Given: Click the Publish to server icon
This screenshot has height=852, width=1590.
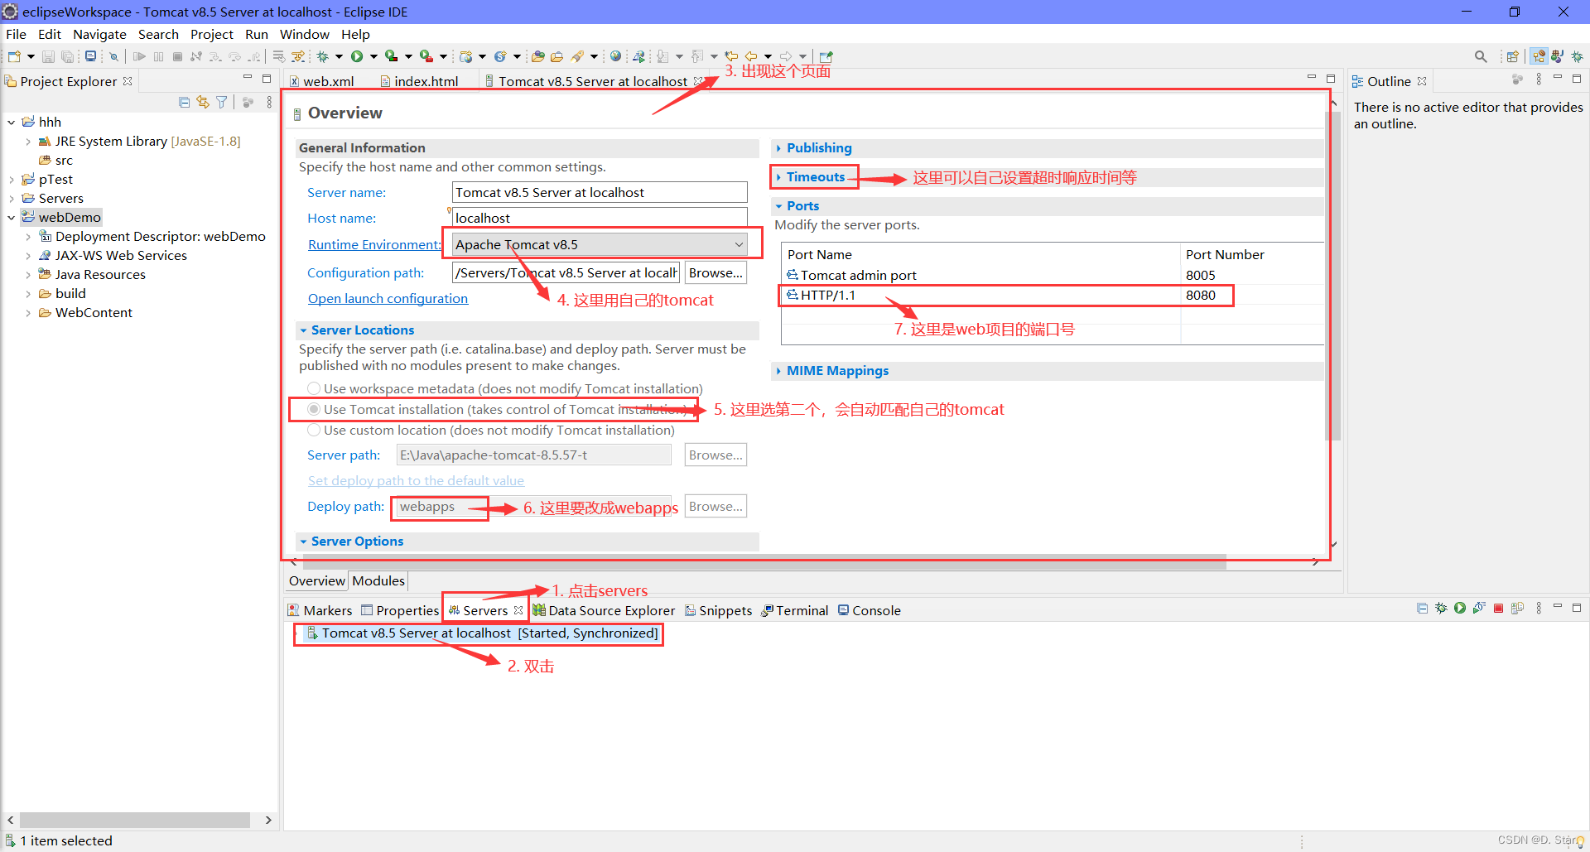Looking at the screenshot, I should [x=1517, y=608].
